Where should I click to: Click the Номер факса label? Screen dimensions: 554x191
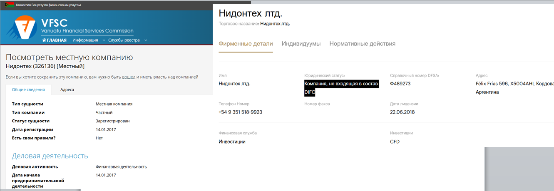click(x=317, y=104)
